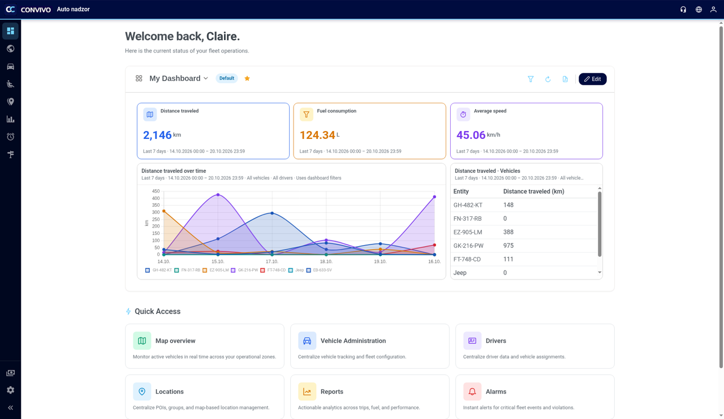Screen dimensions: 724x419
Task: Select the Jeep table row
Action: [x=524, y=273]
